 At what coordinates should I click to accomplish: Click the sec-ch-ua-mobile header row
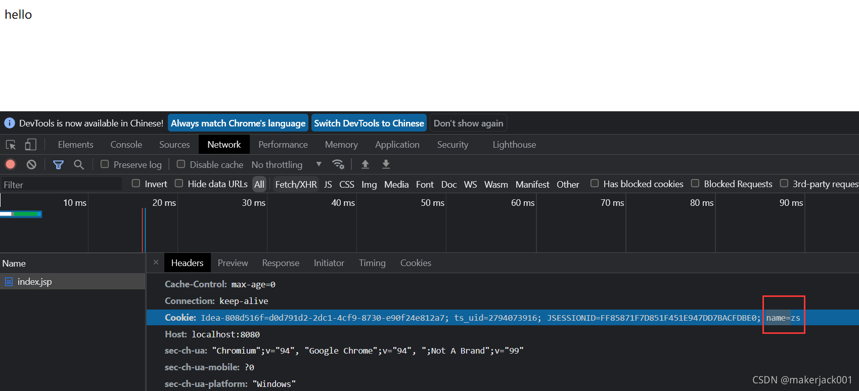[x=503, y=367]
